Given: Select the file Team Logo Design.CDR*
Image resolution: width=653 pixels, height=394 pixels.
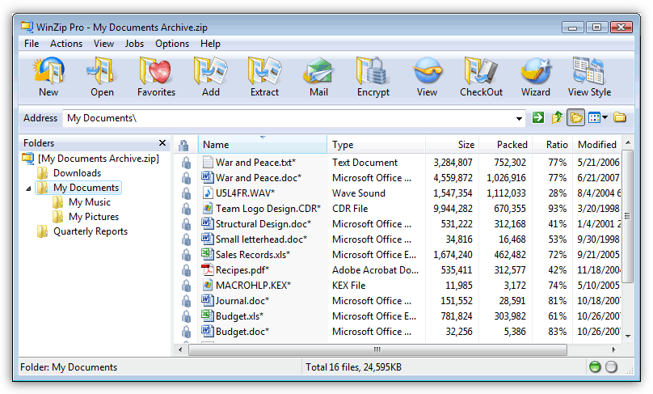Looking at the screenshot, I should (x=268, y=209).
